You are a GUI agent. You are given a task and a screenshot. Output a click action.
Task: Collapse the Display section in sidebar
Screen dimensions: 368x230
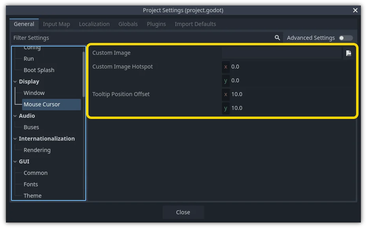click(x=15, y=81)
